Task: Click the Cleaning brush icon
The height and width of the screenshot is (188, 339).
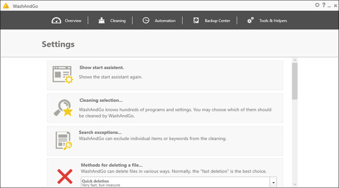Action: pyautogui.click(x=101, y=20)
